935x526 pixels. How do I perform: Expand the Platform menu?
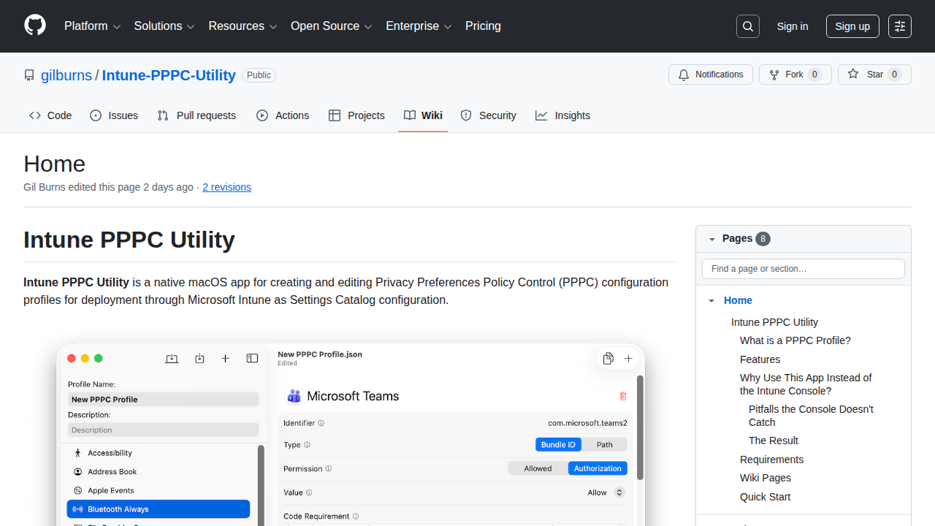click(92, 26)
